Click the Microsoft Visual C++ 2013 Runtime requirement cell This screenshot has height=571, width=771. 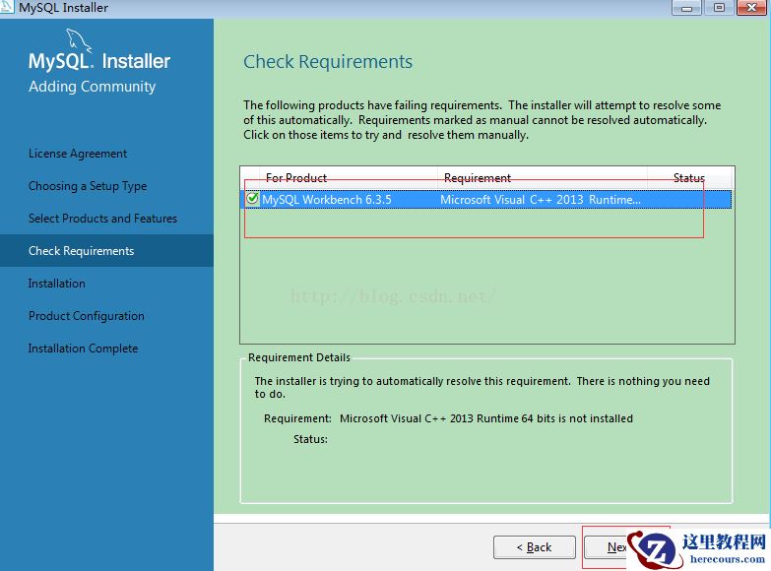(540, 199)
